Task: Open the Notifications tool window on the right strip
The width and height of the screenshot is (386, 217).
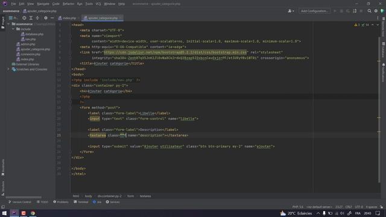Action: pos(384,72)
